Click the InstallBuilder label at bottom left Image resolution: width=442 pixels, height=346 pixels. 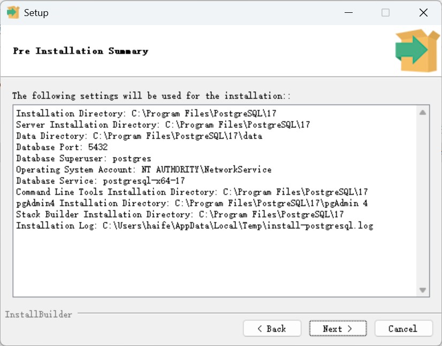(x=39, y=314)
